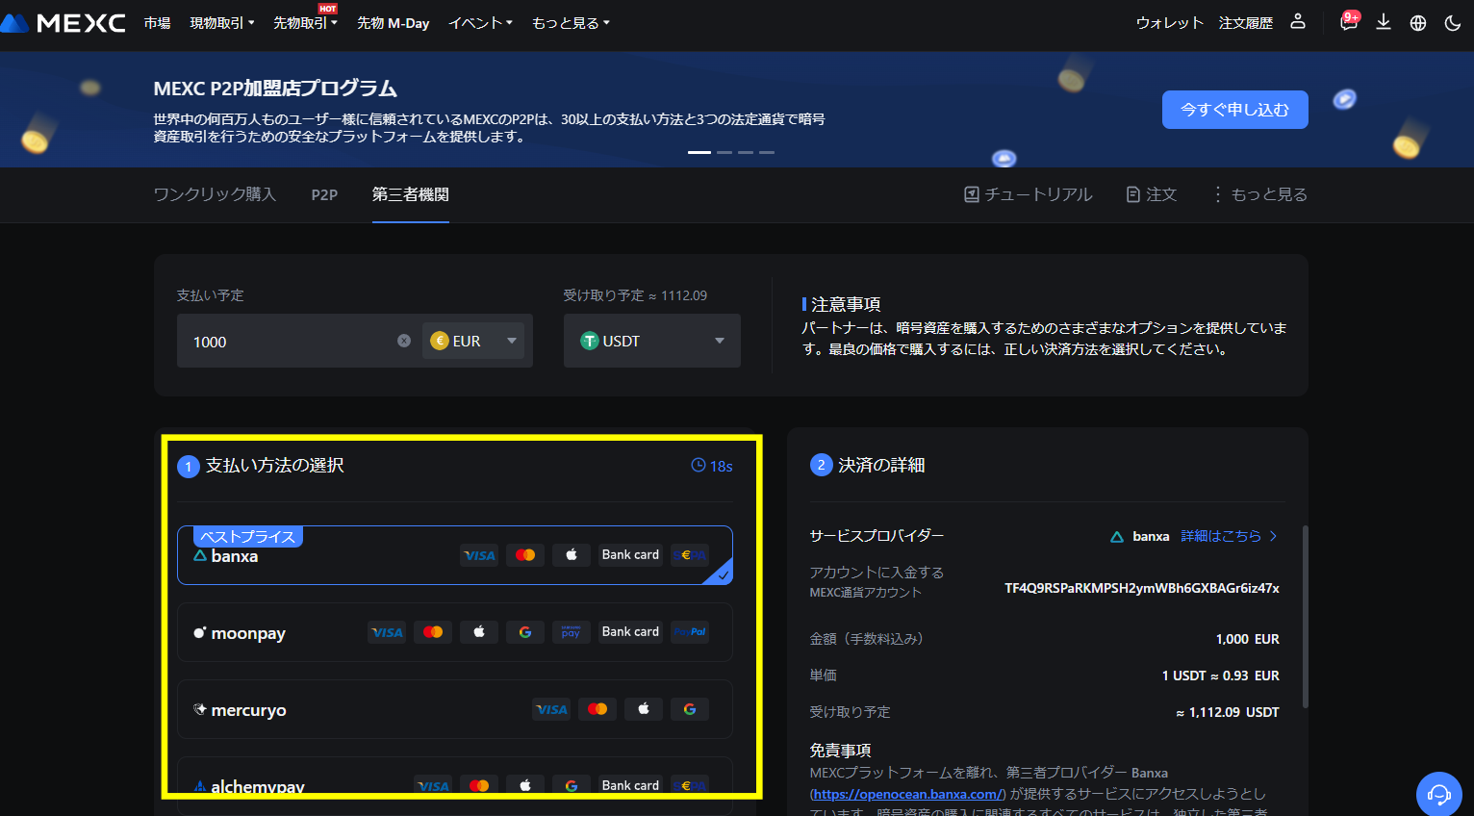1474x816 pixels.
Task: Click the Mastercard icon in the moonpay row
Action: 433,632
